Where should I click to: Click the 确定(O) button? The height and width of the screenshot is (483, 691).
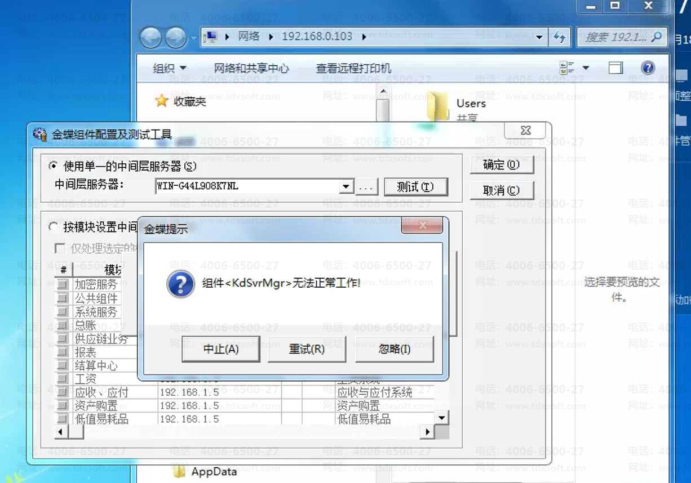click(502, 165)
